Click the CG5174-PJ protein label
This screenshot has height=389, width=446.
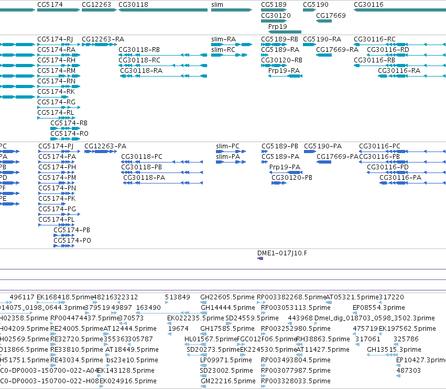[56, 146]
